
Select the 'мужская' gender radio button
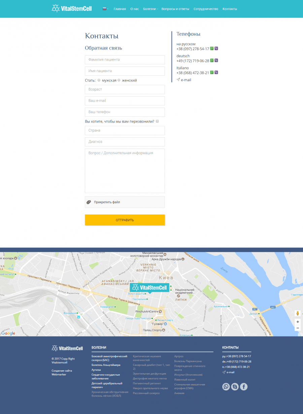(x=99, y=80)
